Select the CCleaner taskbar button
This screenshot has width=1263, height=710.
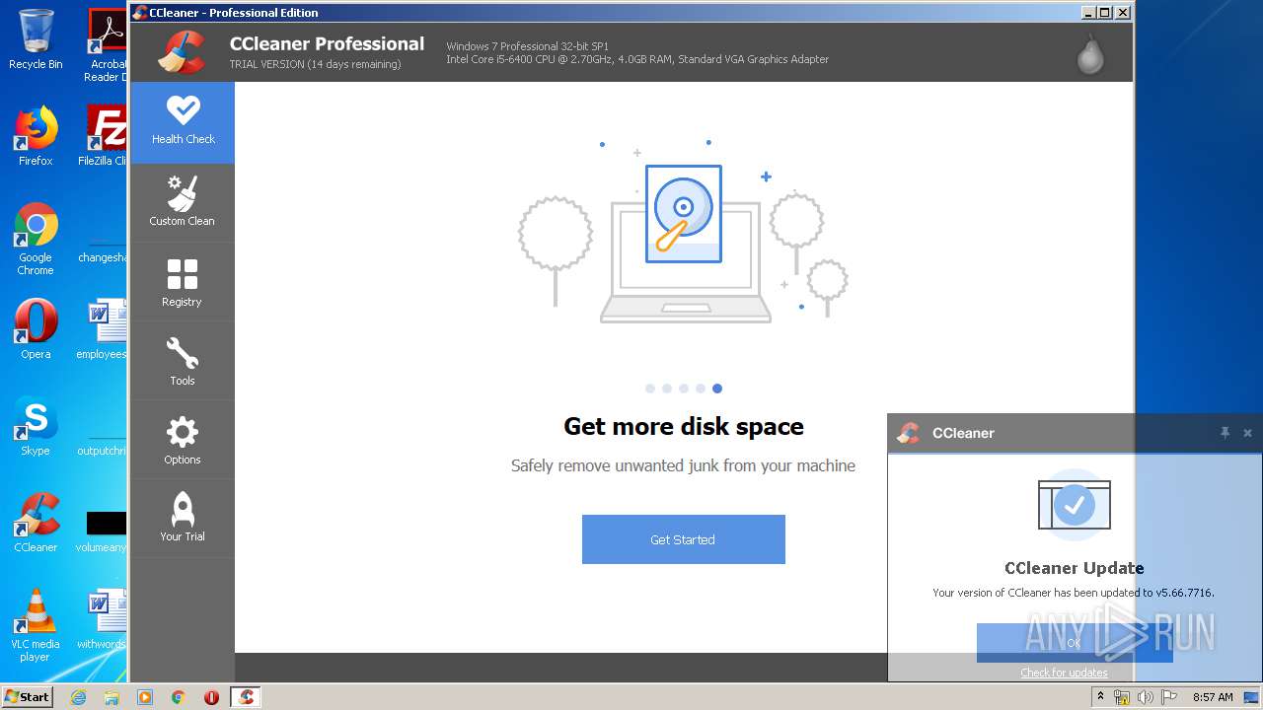tap(246, 697)
